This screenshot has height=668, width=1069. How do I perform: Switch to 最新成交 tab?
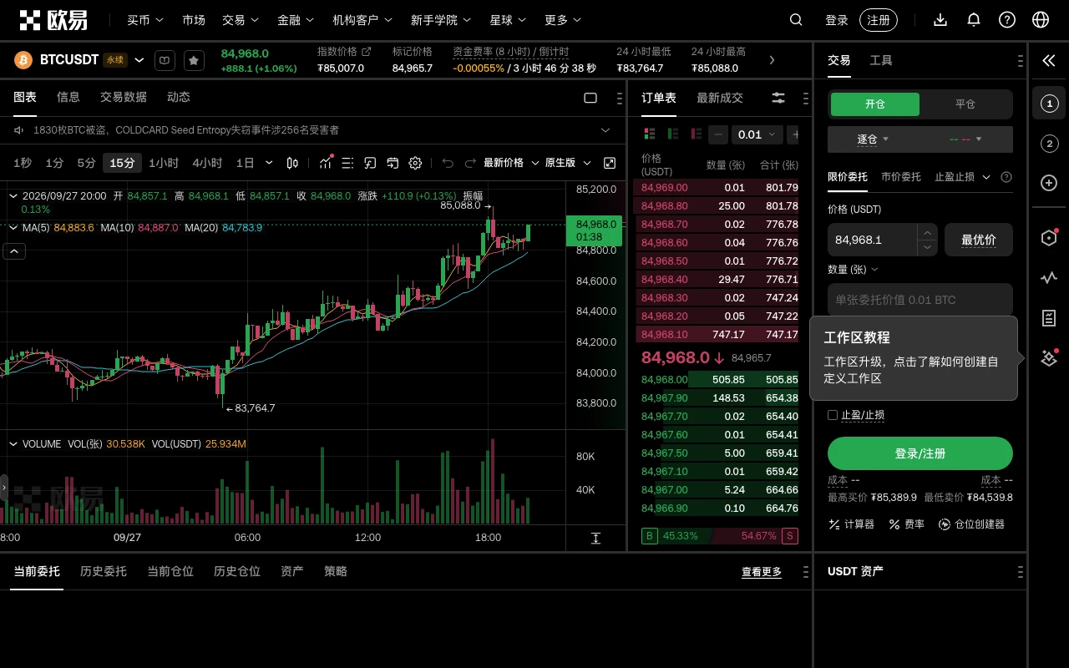(720, 98)
